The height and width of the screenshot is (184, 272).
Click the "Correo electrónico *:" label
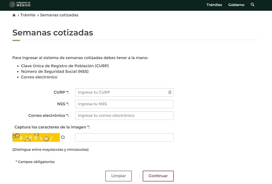[49, 116]
